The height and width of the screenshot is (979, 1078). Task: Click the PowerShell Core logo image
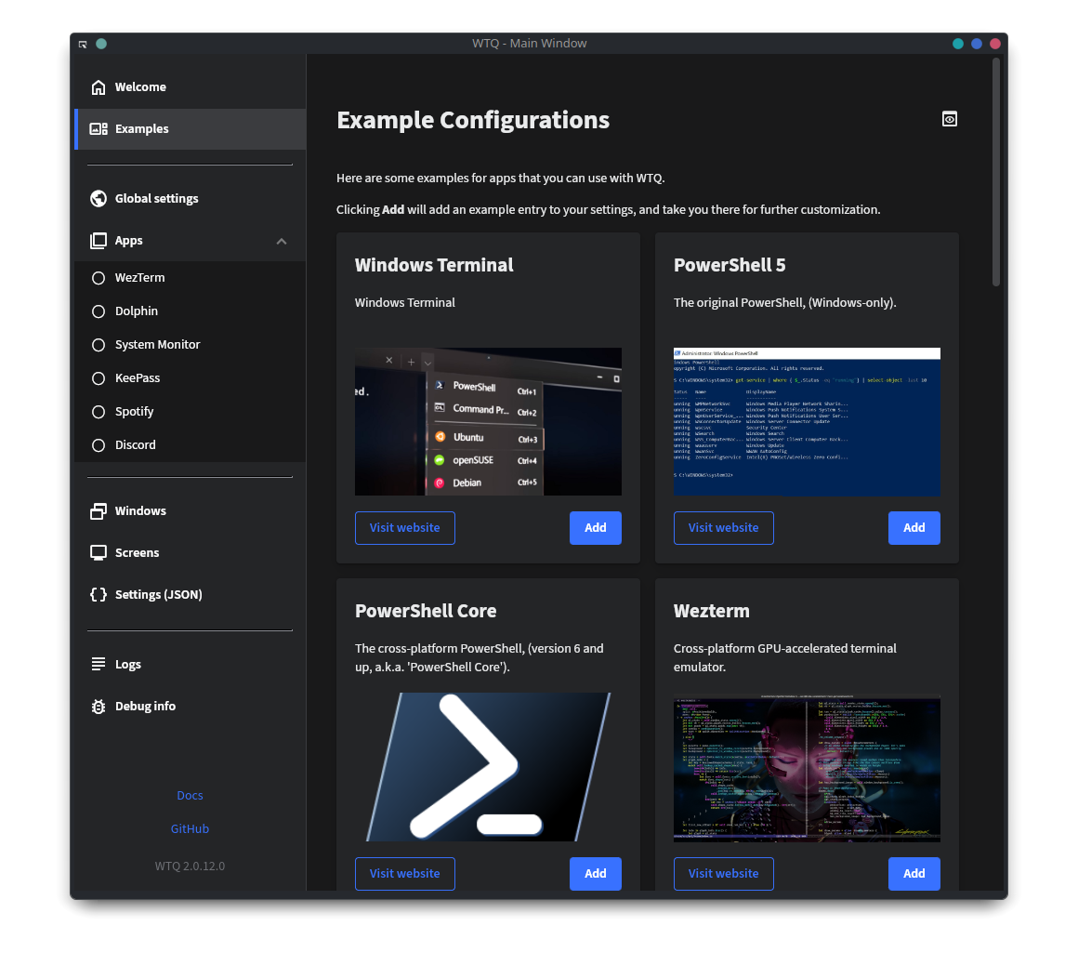pyautogui.click(x=488, y=767)
